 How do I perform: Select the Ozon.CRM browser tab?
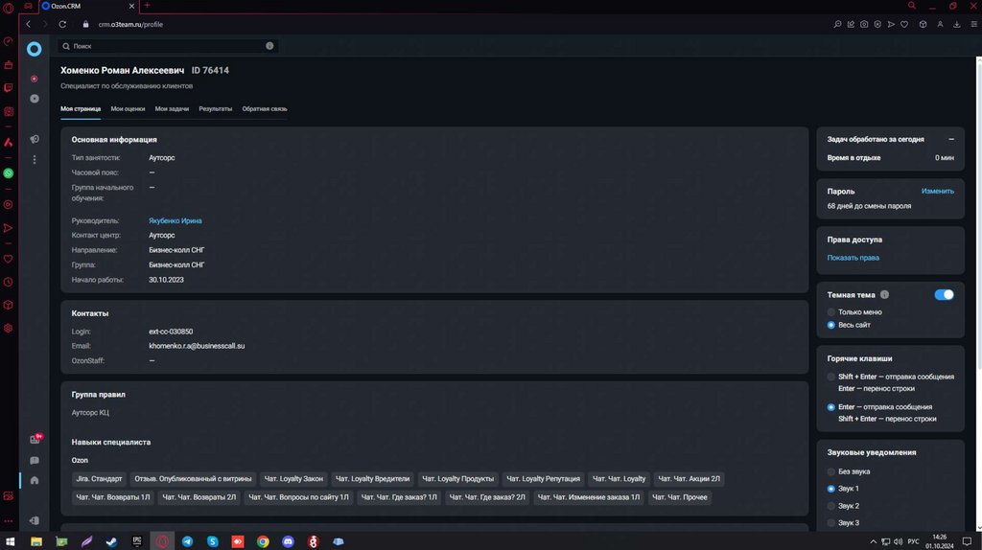(x=87, y=6)
